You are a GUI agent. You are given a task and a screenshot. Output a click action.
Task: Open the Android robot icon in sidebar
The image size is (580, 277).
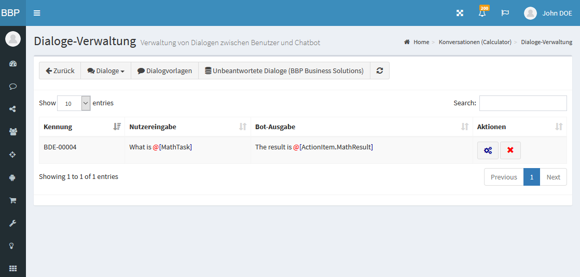pyautogui.click(x=13, y=177)
